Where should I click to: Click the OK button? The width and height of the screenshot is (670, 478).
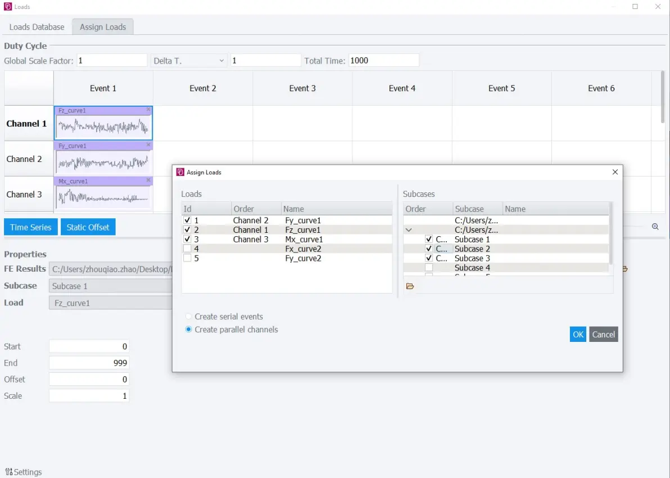(x=578, y=335)
